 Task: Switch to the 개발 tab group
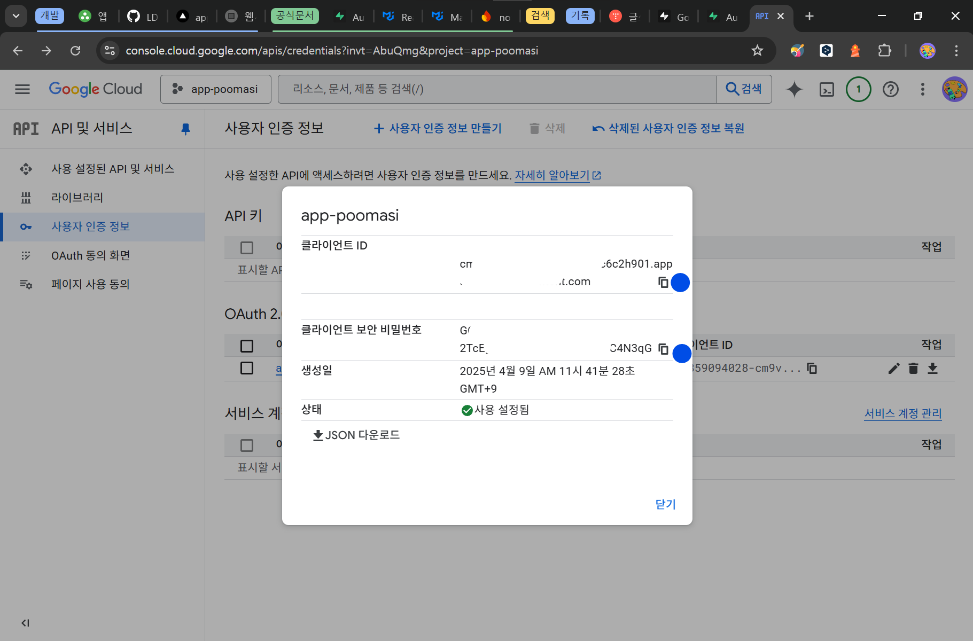(50, 15)
